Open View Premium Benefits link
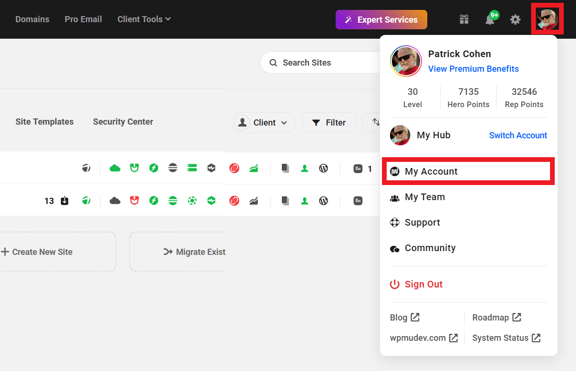Screen dimensions: 576x371 pos(473,69)
